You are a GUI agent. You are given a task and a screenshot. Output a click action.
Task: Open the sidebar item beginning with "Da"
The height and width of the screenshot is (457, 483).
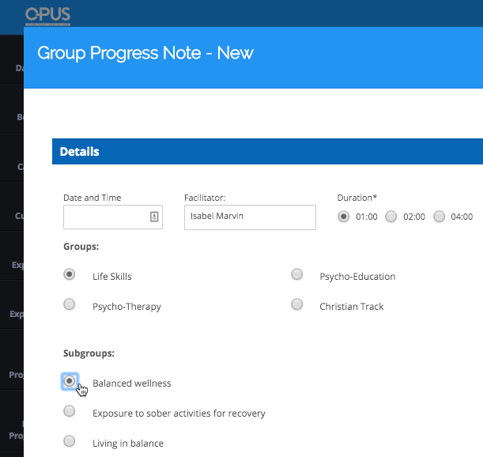tap(19, 68)
